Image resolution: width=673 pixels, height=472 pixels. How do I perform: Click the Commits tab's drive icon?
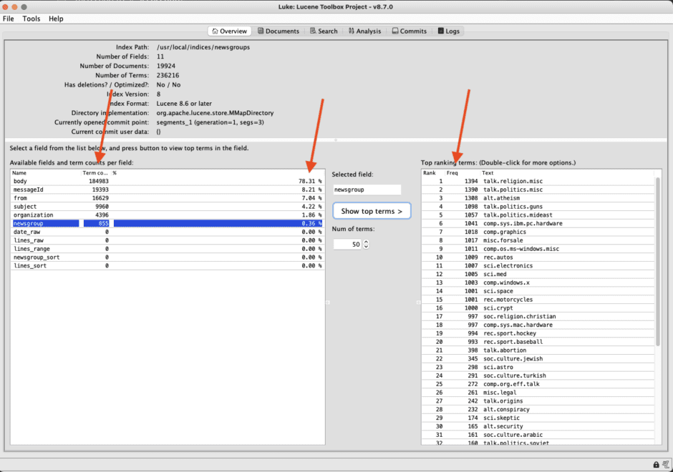point(394,31)
